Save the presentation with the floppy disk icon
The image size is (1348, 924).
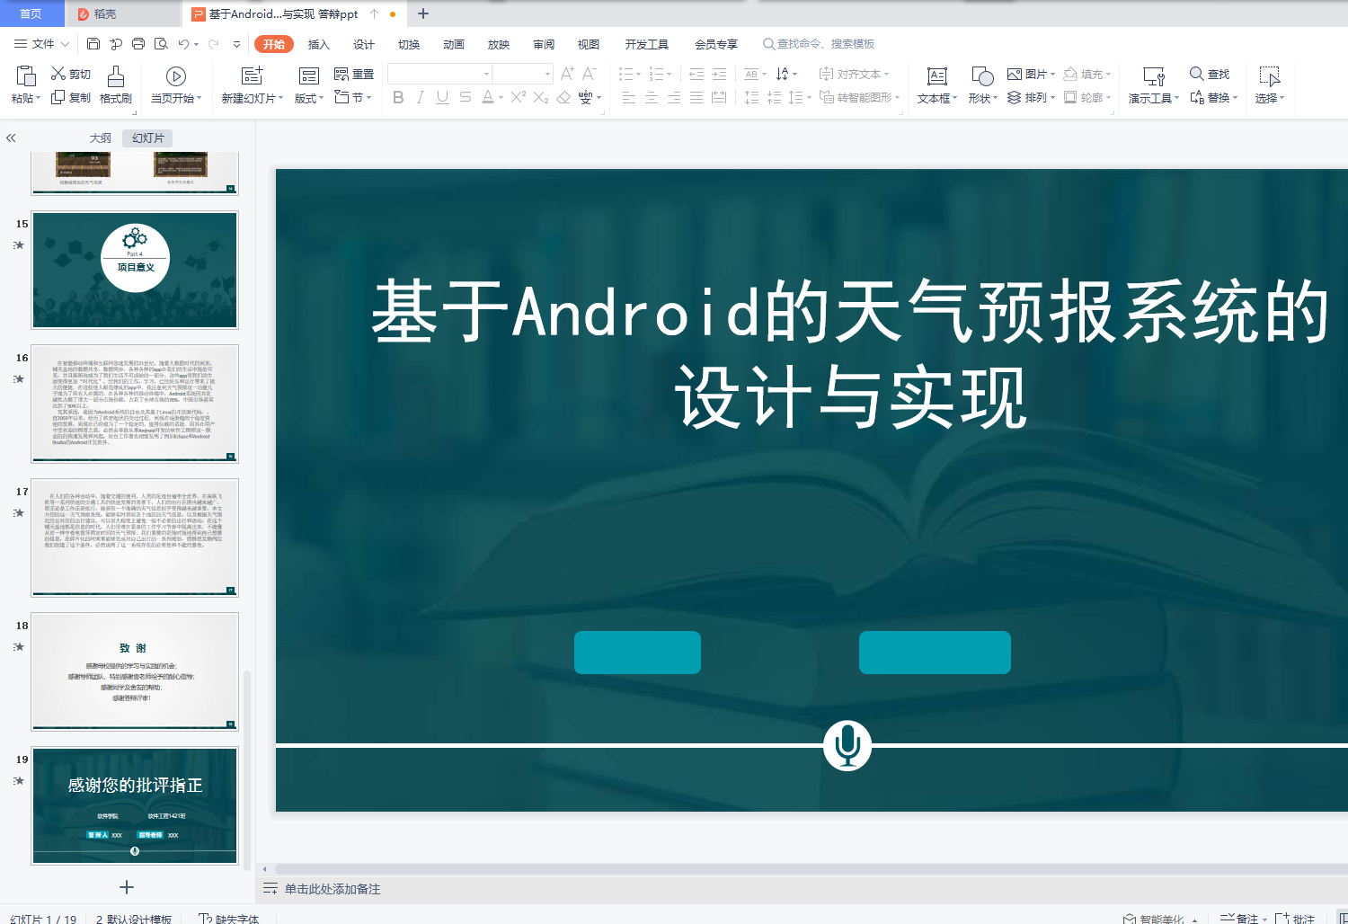93,43
